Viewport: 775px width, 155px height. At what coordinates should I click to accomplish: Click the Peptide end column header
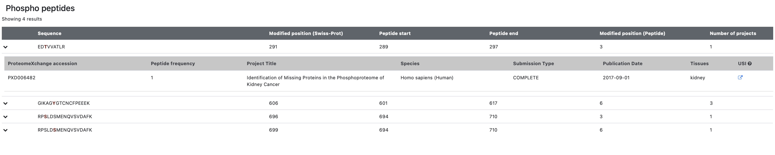503,33
